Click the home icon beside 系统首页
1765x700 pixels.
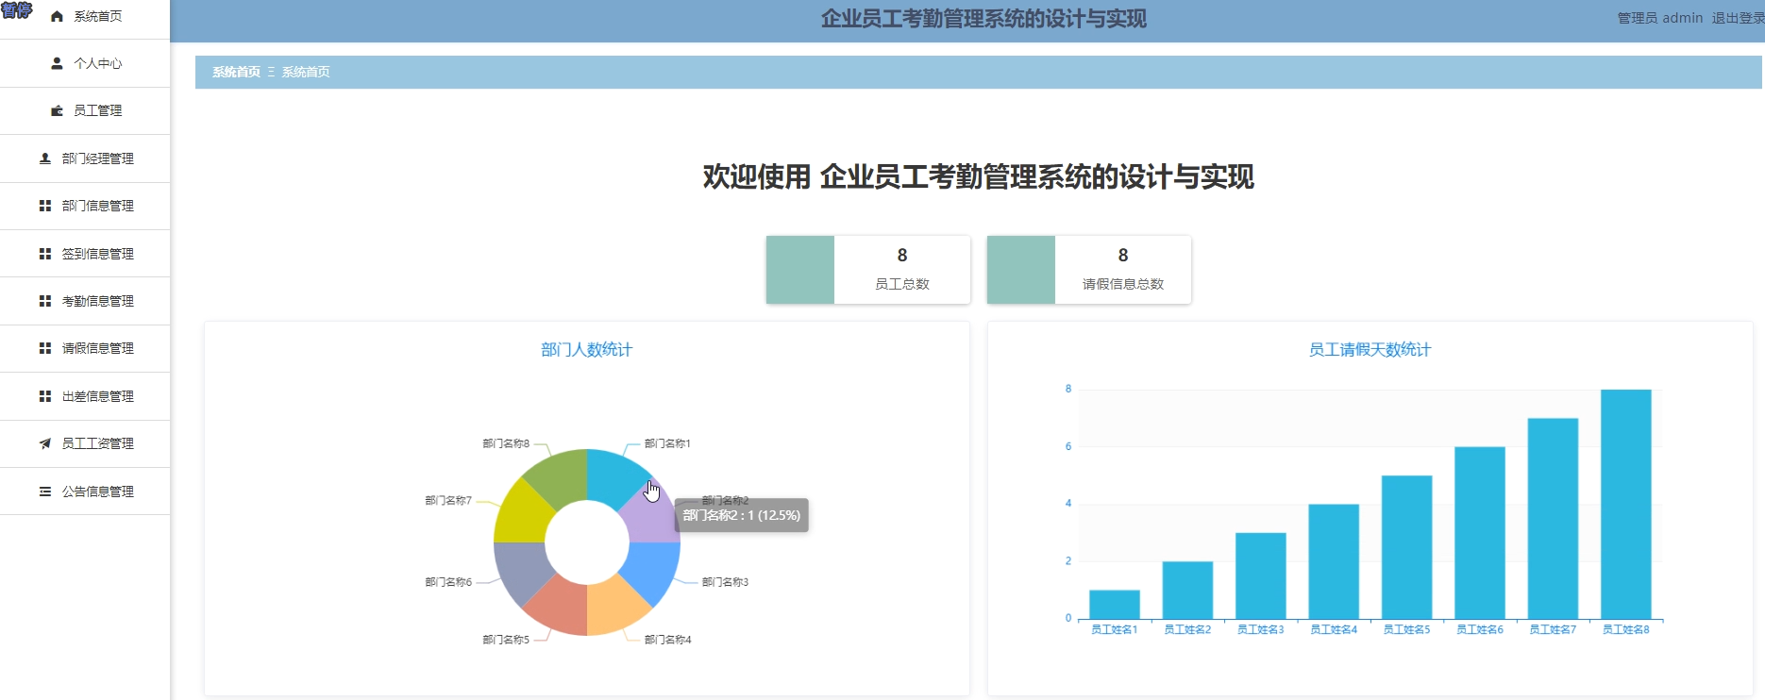(x=57, y=17)
